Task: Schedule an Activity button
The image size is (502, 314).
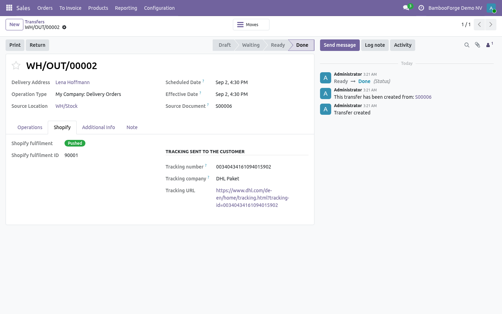Action: pyautogui.click(x=403, y=45)
